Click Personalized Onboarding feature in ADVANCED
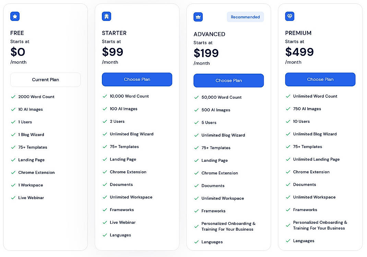Viewport: 367px width, 257px height. pos(228,225)
